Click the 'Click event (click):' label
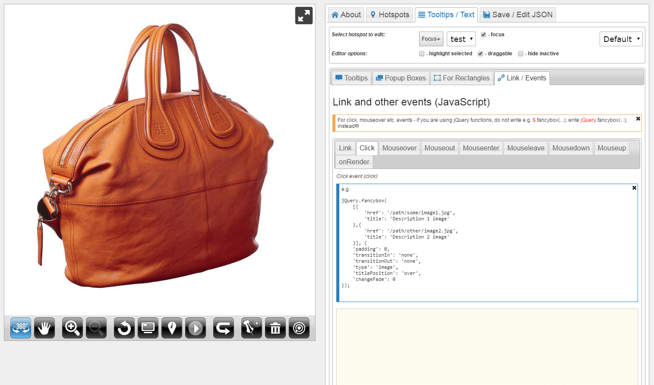The image size is (654, 385). point(357,176)
